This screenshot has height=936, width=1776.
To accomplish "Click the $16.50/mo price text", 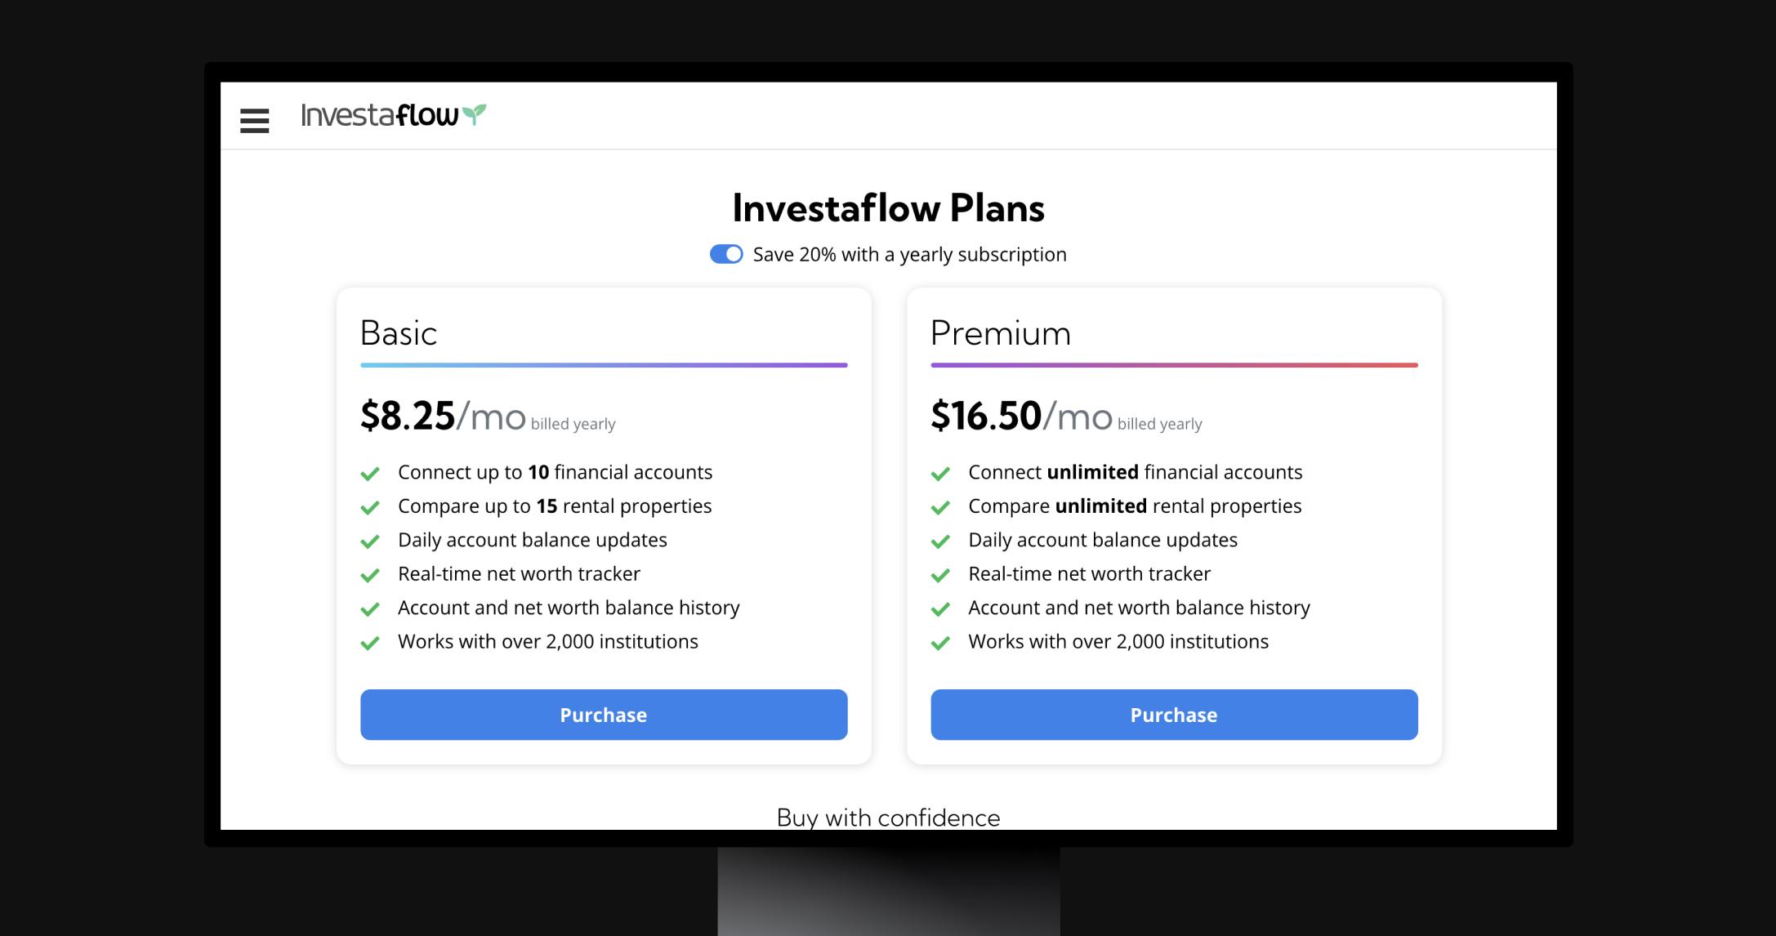I will [x=1021, y=416].
